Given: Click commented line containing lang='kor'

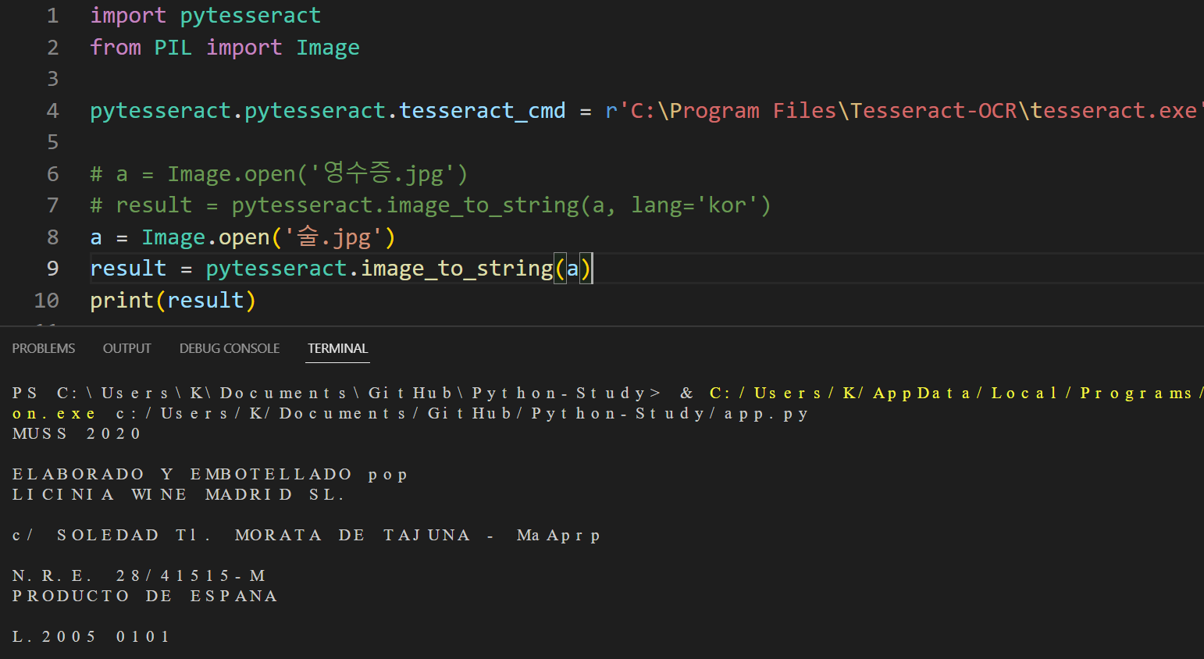Looking at the screenshot, I should tap(430, 205).
